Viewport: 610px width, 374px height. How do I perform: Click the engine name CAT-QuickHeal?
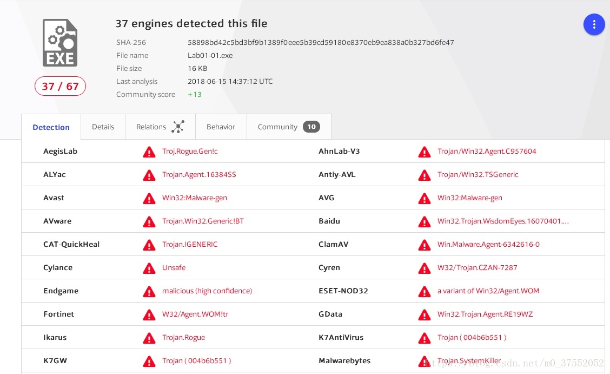[71, 245]
